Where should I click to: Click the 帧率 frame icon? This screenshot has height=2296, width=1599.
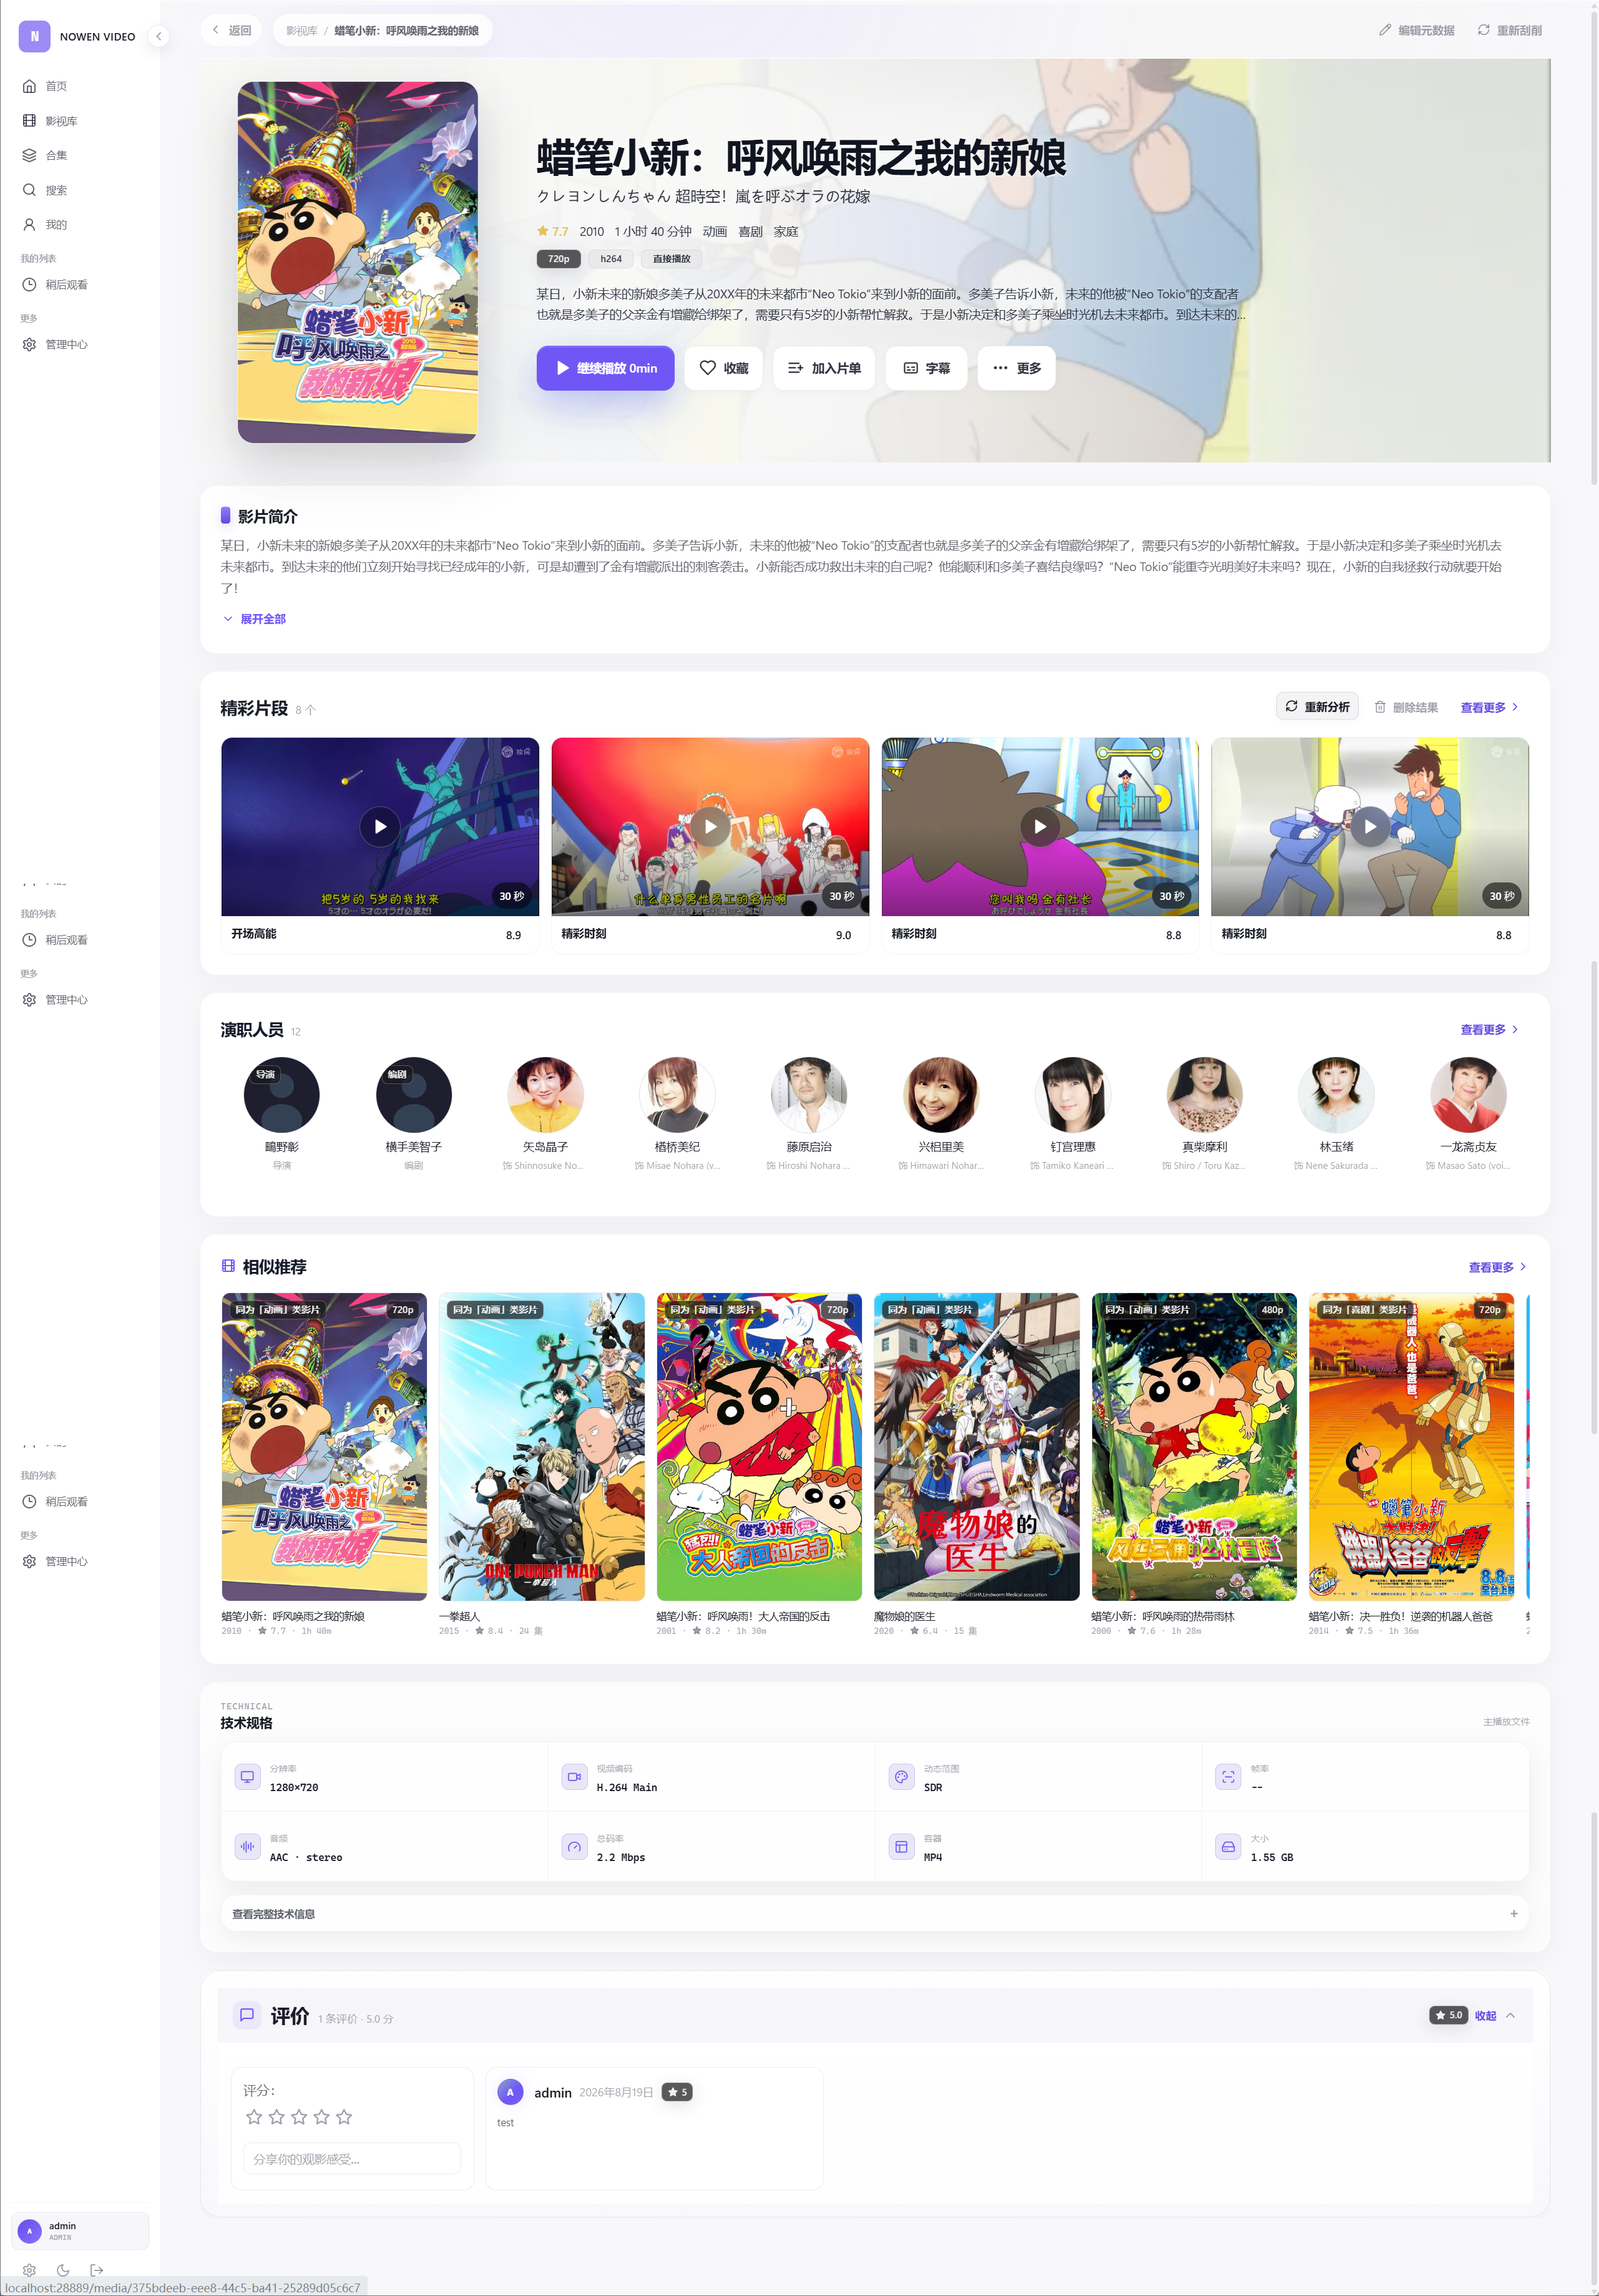1228,1777
